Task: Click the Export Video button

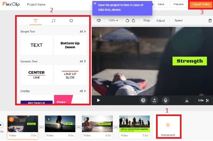Action: click(x=201, y=4)
